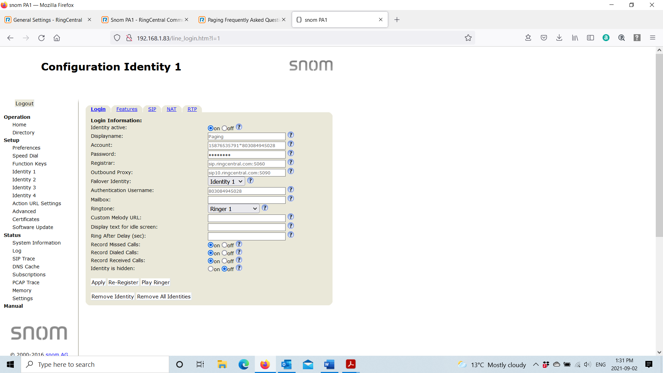Click the Logout button
Screen dimensions: 663x373
25,103
